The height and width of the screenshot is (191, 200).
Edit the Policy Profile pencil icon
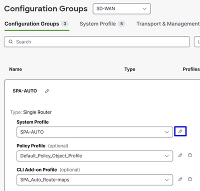point(180,155)
